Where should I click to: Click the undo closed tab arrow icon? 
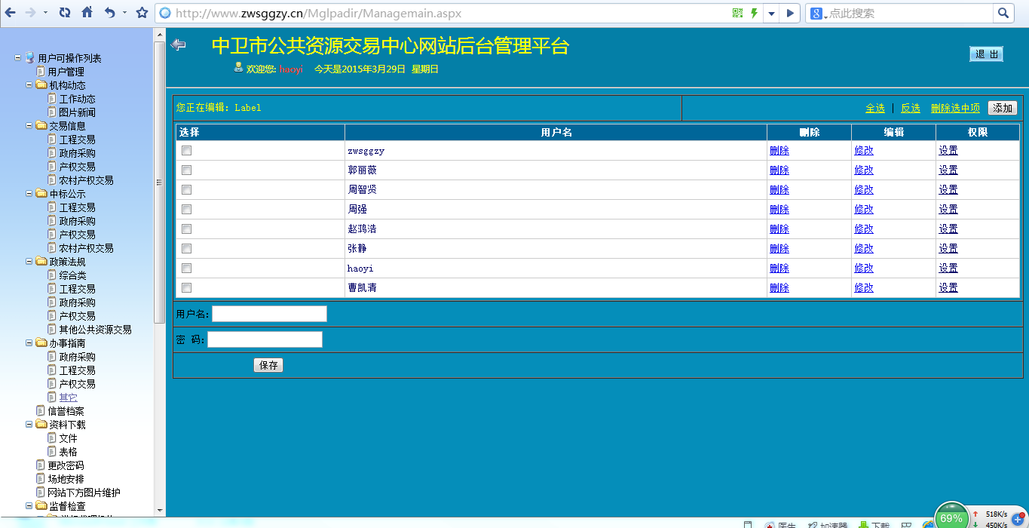click(110, 13)
